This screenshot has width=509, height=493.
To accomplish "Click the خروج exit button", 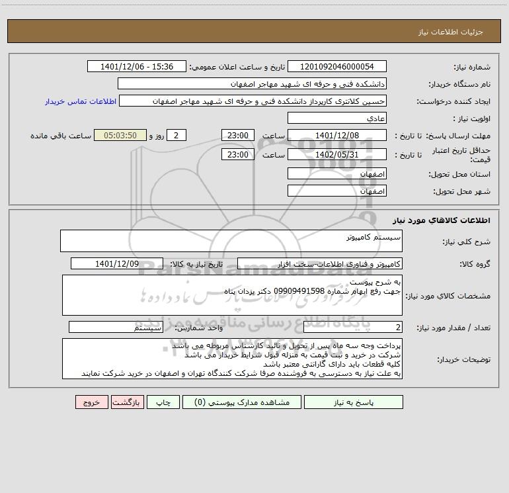I will click(x=91, y=402).
